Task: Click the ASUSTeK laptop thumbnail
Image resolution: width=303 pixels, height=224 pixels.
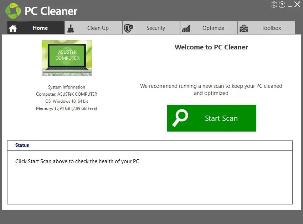Action: click(x=67, y=58)
